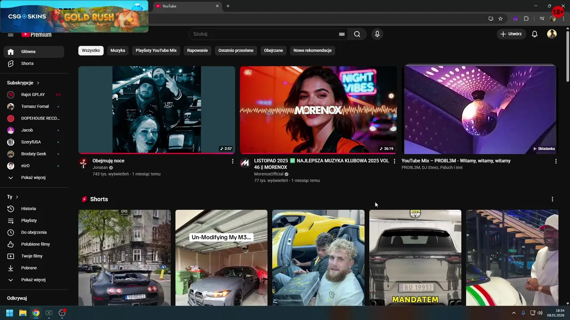Open Windows Start menu
570x320 pixels.
pos(9,313)
